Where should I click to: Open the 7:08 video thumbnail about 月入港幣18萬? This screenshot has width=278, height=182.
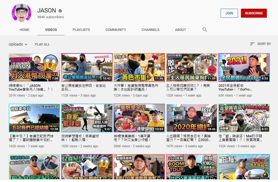(x=34, y=68)
